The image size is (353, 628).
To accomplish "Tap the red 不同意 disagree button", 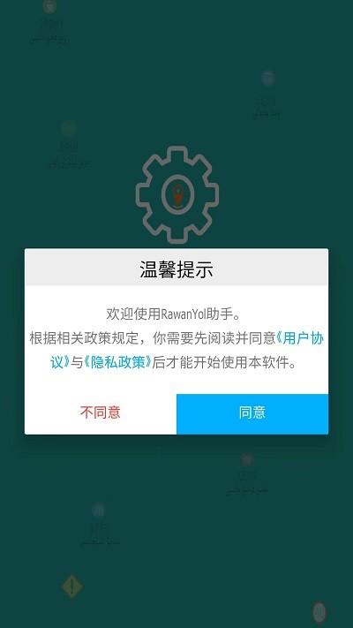I will 101,412.
